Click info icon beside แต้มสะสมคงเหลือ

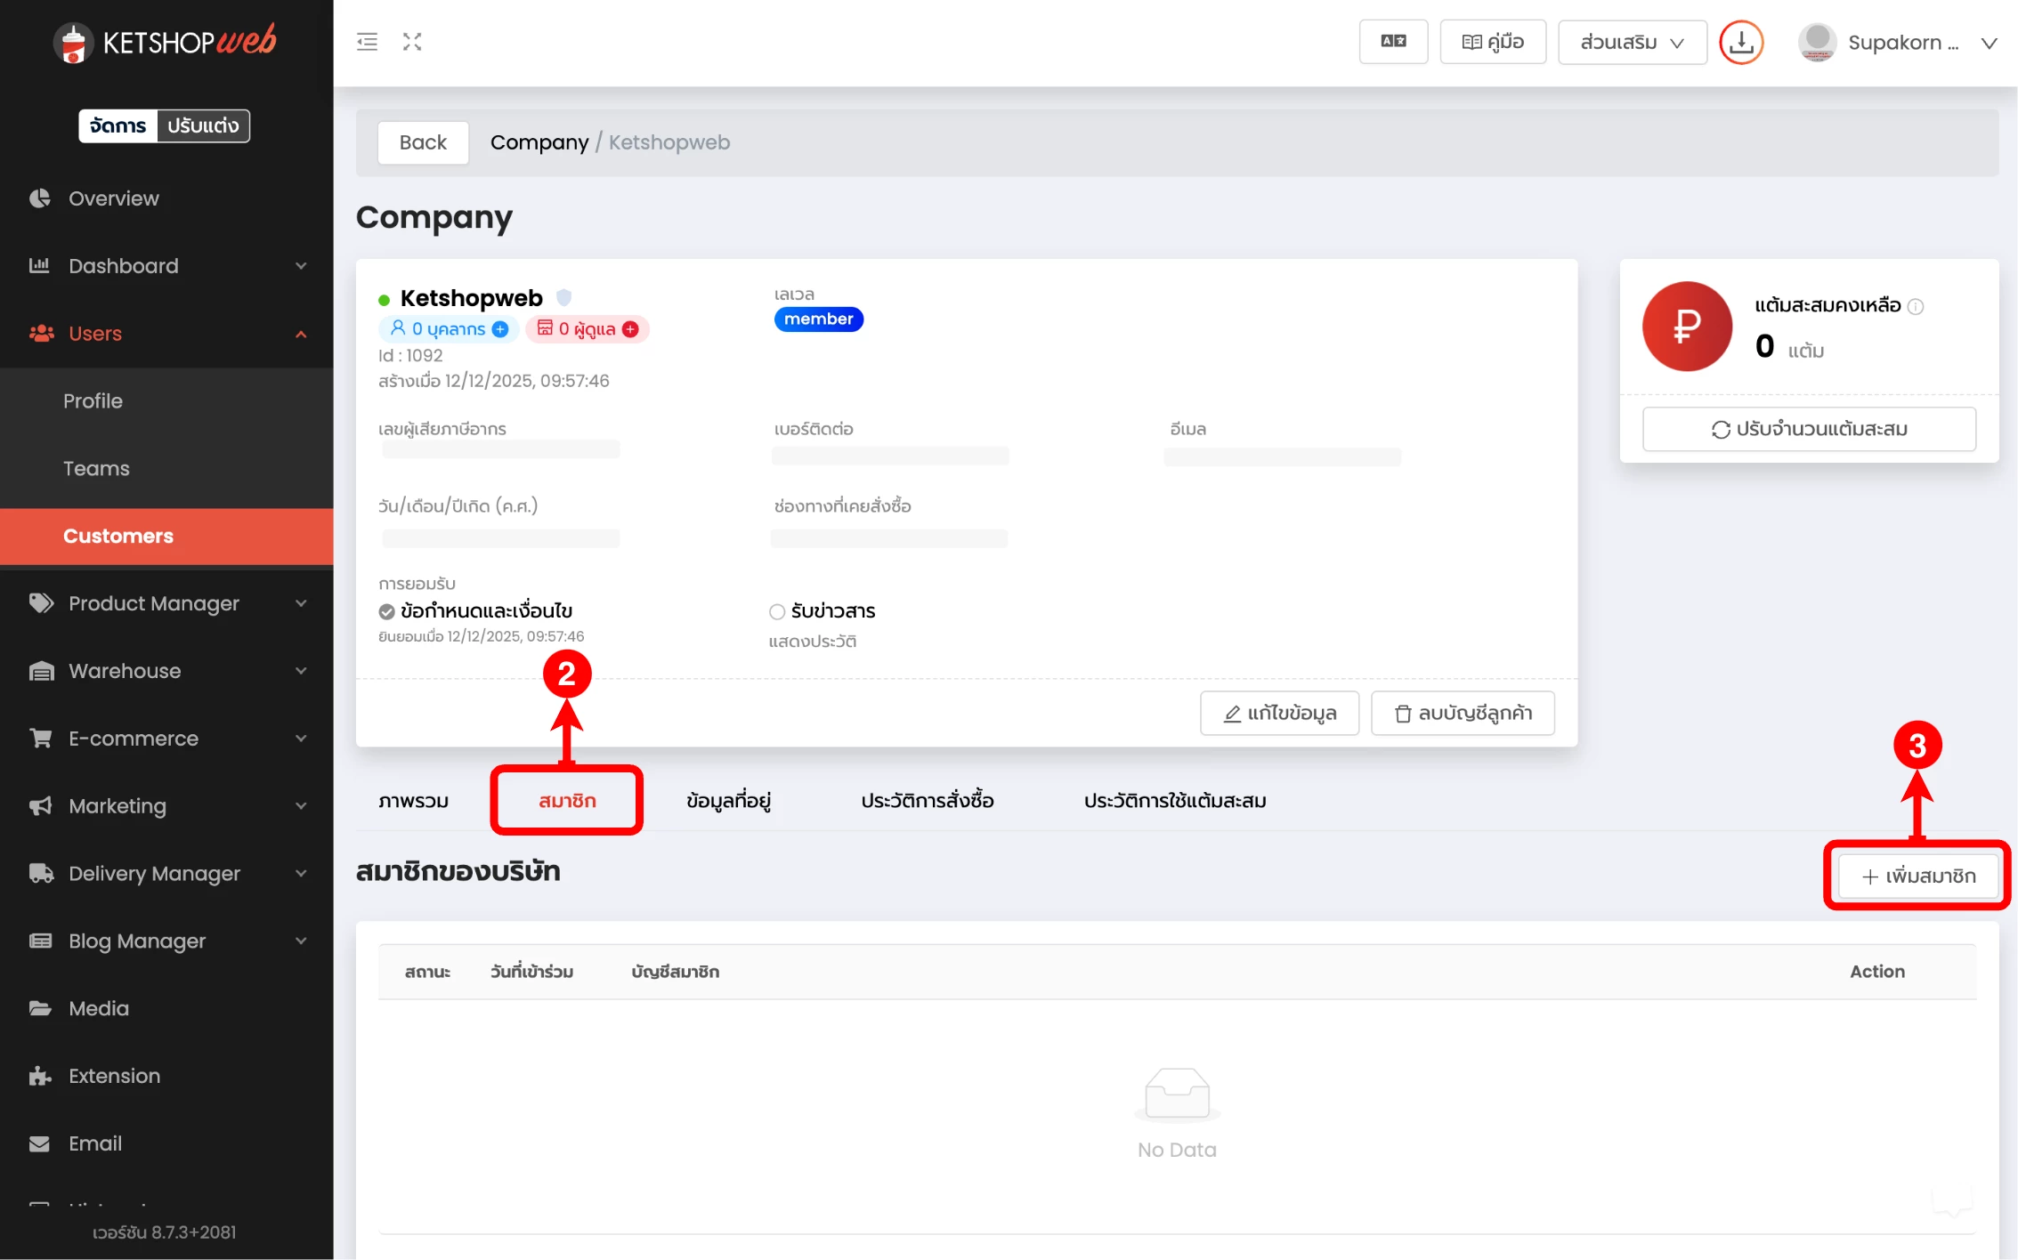point(1916,307)
